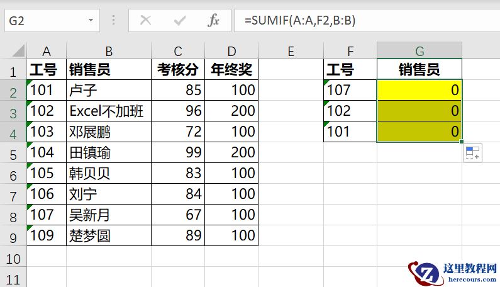The image size is (500, 287).
Task: Select column G header
Action: pyautogui.click(x=419, y=51)
